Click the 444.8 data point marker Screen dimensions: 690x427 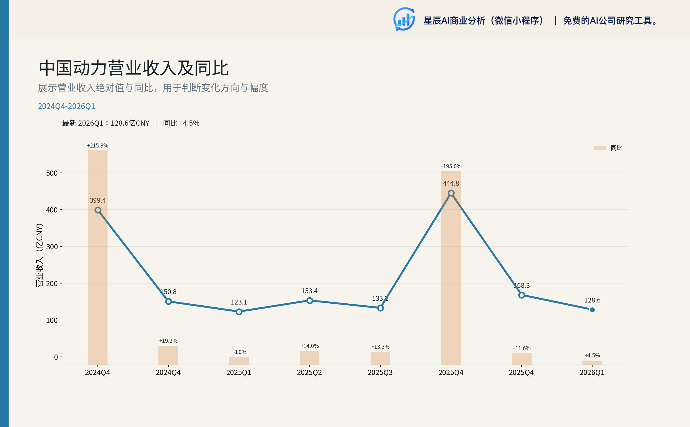[x=451, y=193]
